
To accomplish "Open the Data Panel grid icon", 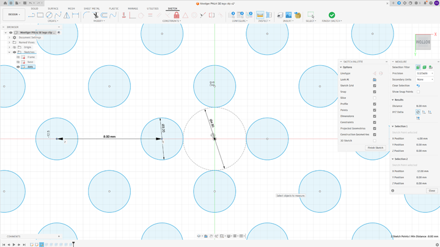I will [11, 3].
